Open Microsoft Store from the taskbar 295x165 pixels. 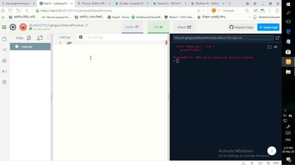pos(288,51)
